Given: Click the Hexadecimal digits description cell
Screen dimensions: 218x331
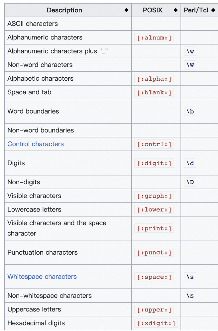Looking at the screenshot, I should [68, 323].
